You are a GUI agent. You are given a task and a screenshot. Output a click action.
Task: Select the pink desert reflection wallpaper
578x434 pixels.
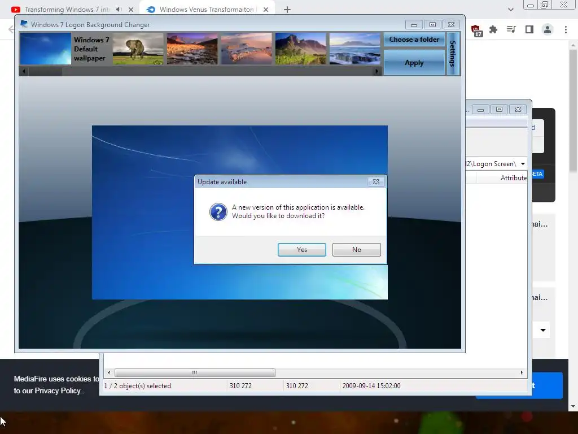pos(246,49)
